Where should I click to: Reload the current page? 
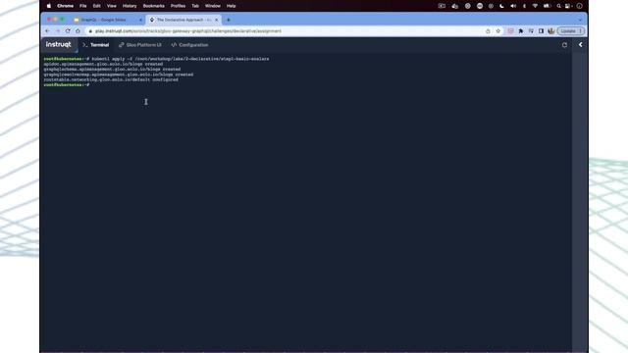pos(68,30)
